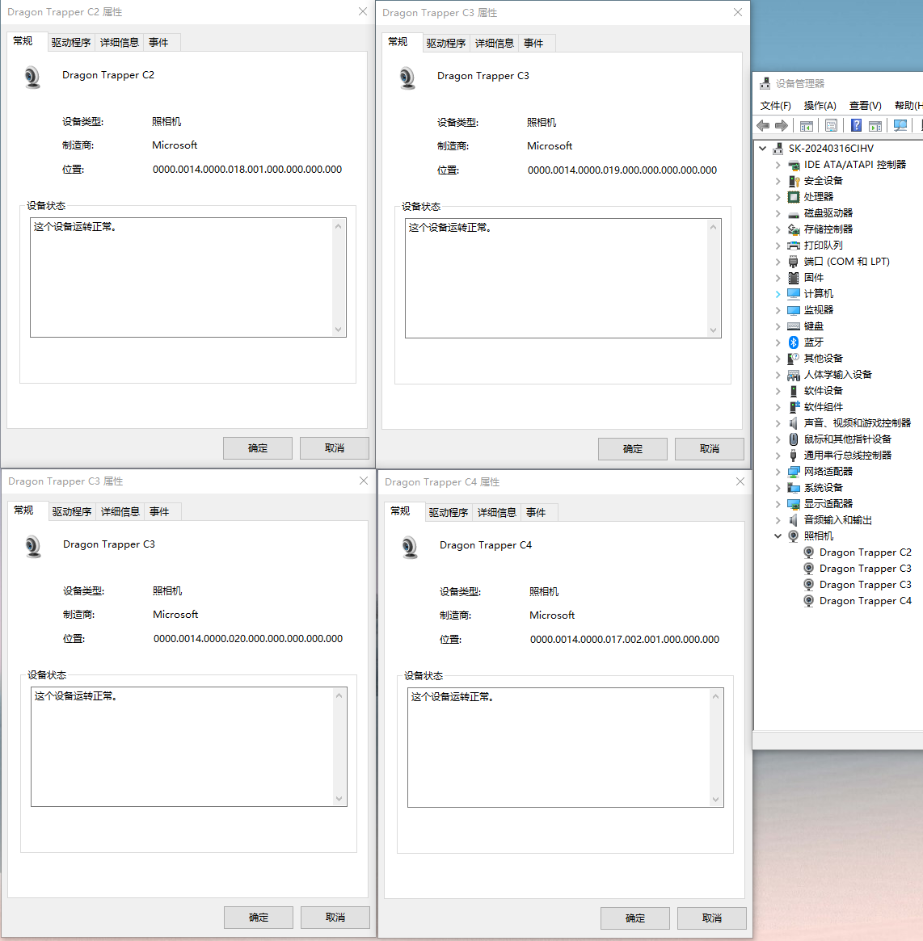Click 确定 in Dragon Trapper C2 properties
This screenshot has width=923, height=941.
click(258, 448)
